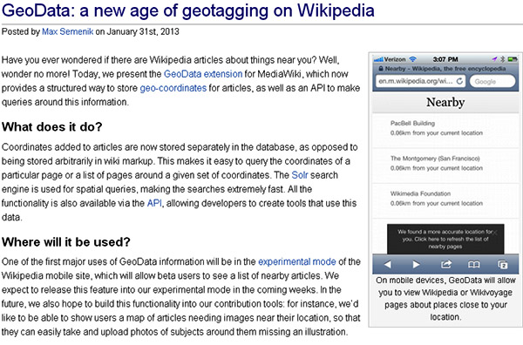Open the tabs pages icon
The width and height of the screenshot is (523, 345).
[x=502, y=264]
